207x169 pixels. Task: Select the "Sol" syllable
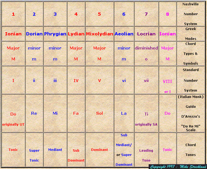pyautogui.click(x=99, y=113)
